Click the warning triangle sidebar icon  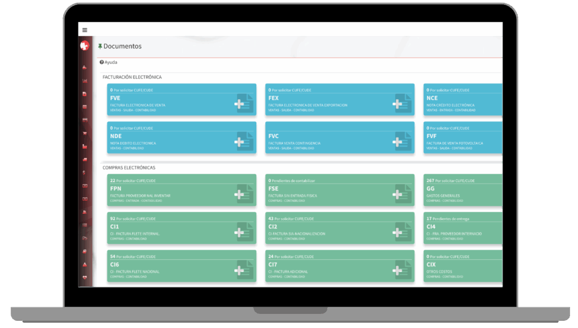pos(85,264)
